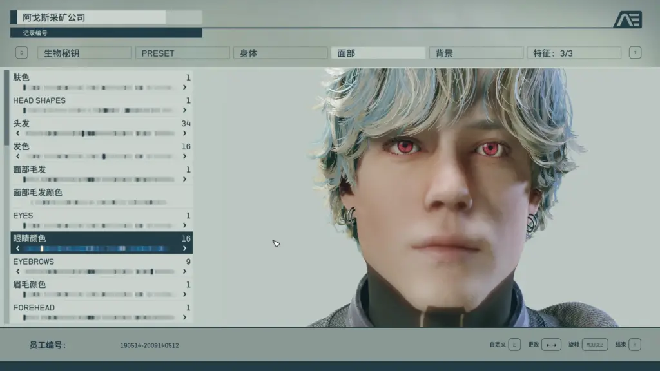The image size is (660, 371).
Task: Select the HEAD SHAPES option label
Action: pyautogui.click(x=39, y=100)
